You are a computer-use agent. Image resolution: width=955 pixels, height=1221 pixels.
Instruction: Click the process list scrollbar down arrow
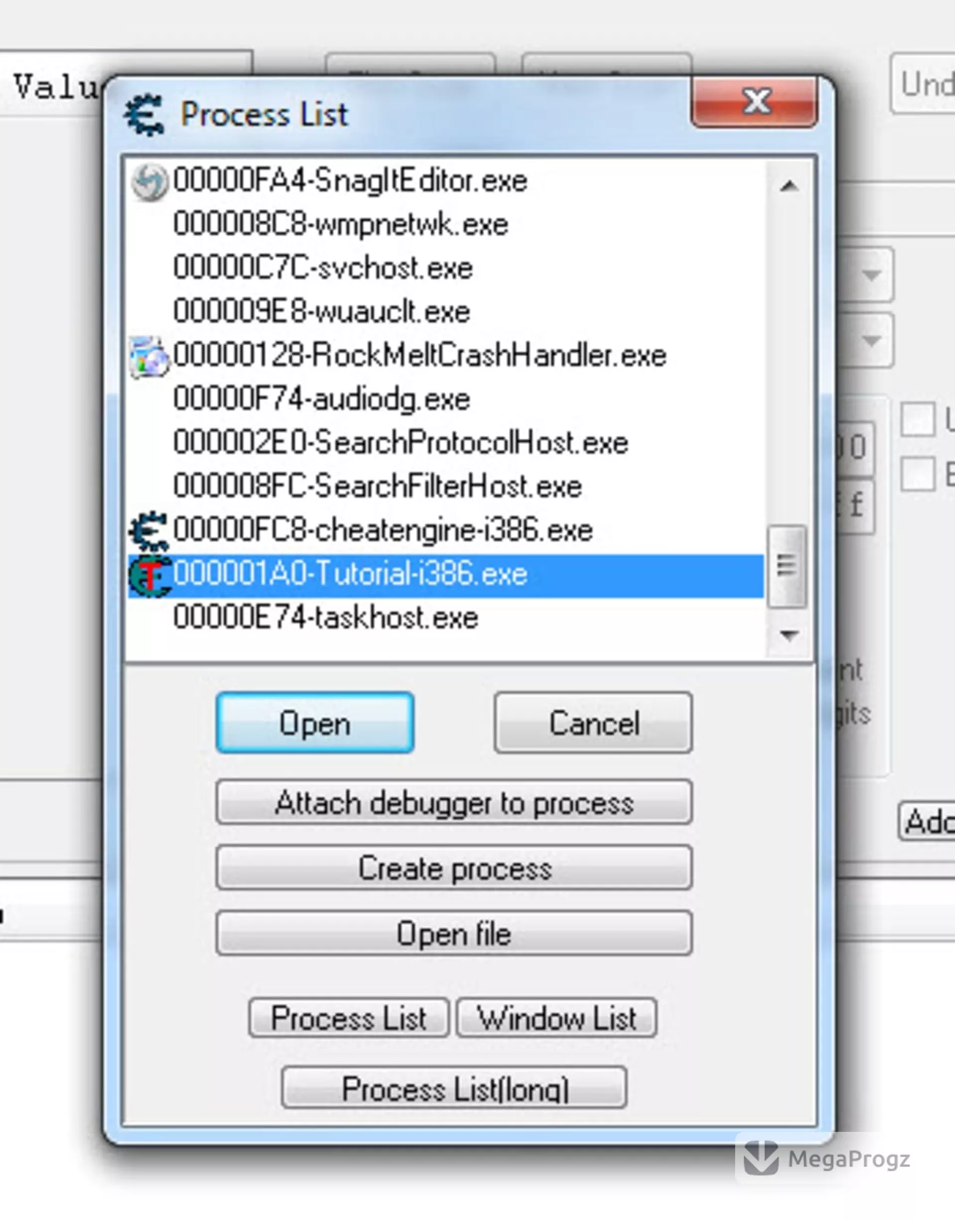(x=789, y=636)
